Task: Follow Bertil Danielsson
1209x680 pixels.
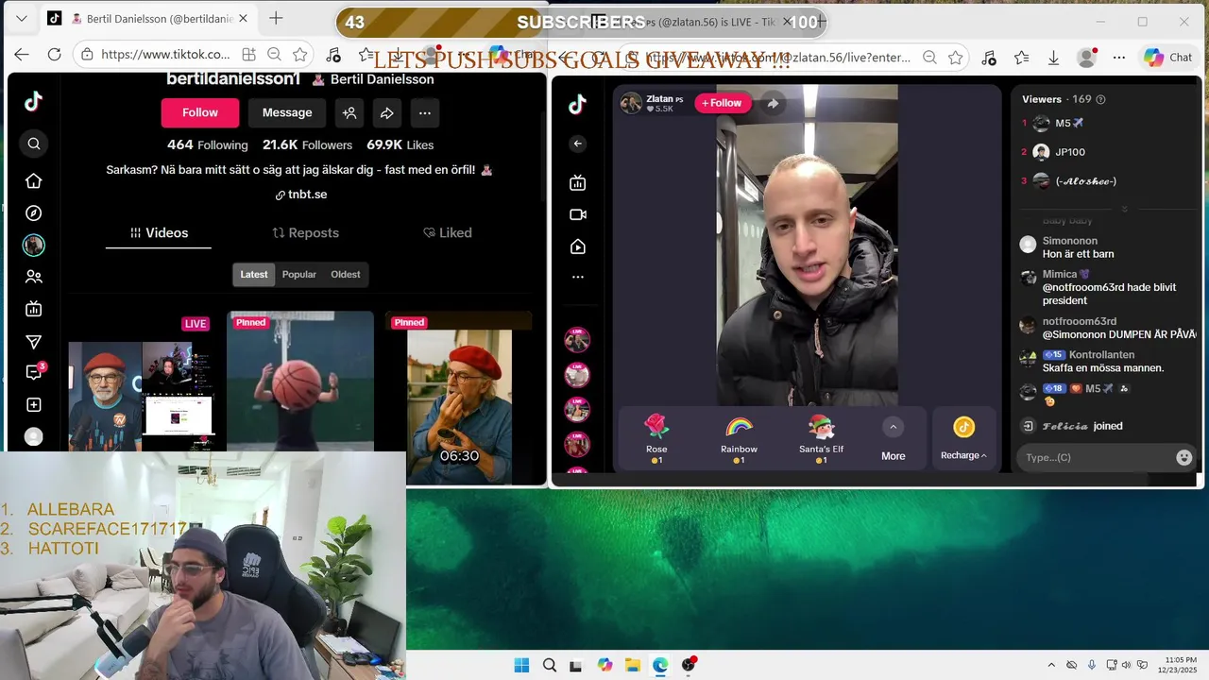Action: click(200, 113)
